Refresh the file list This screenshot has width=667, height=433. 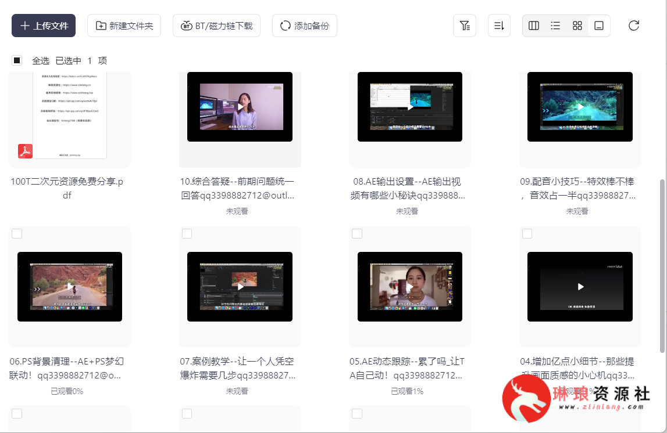pos(634,26)
